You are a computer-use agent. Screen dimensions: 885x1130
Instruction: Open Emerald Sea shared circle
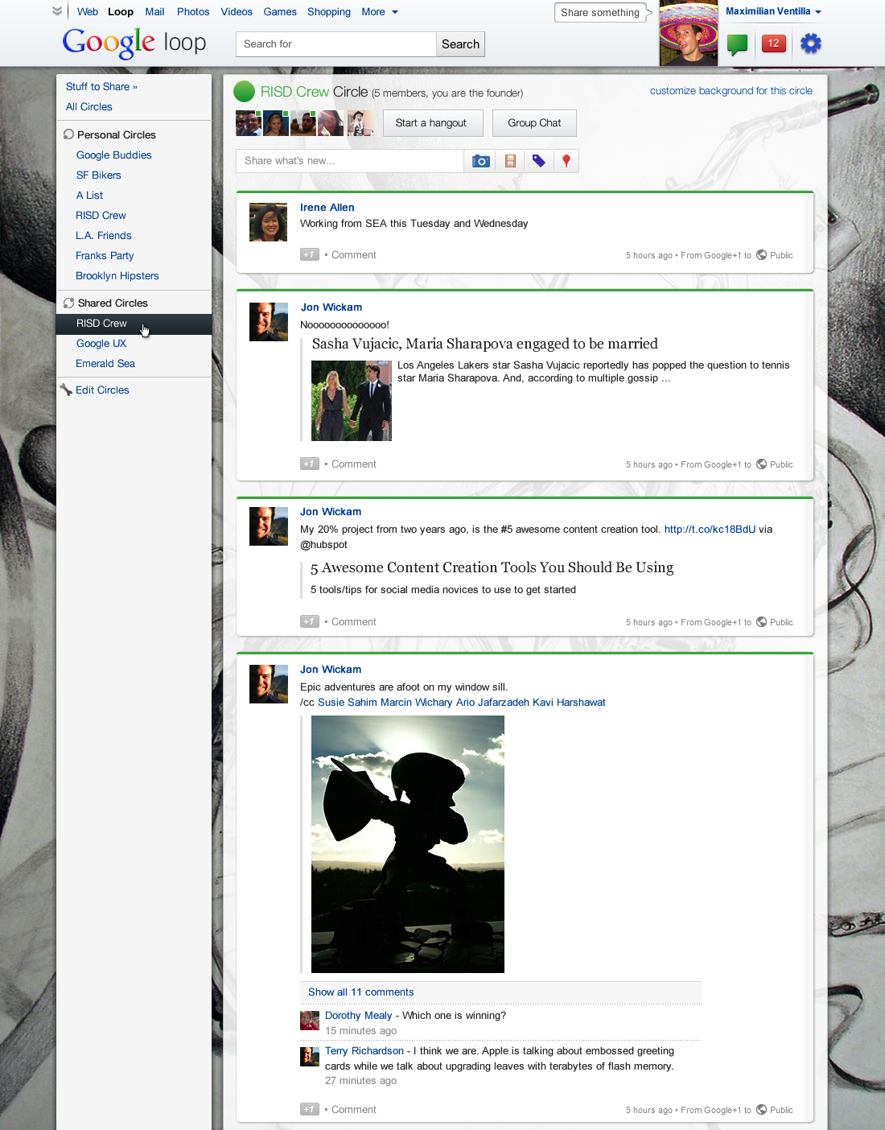pos(105,364)
